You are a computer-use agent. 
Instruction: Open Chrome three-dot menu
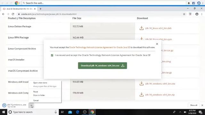click(x=202, y=14)
